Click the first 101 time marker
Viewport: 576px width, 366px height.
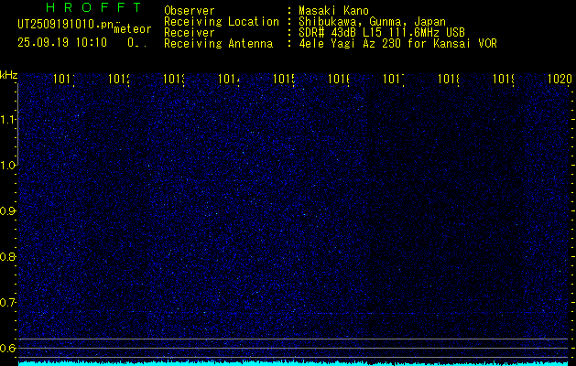(x=64, y=80)
